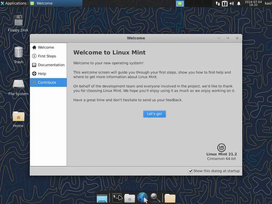272x204 pixels.
Task: Click the battery/power status icon
Action: tap(225, 3)
